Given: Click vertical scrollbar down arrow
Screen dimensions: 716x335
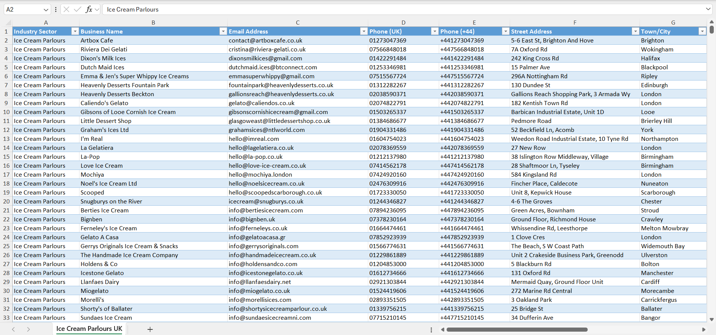Looking at the screenshot, I should pyautogui.click(x=712, y=319).
